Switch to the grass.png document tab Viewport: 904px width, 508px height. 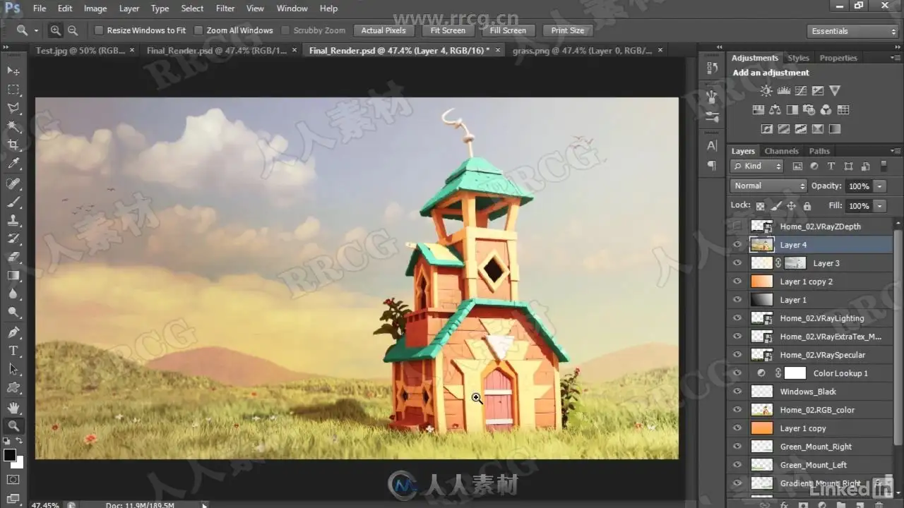582,50
